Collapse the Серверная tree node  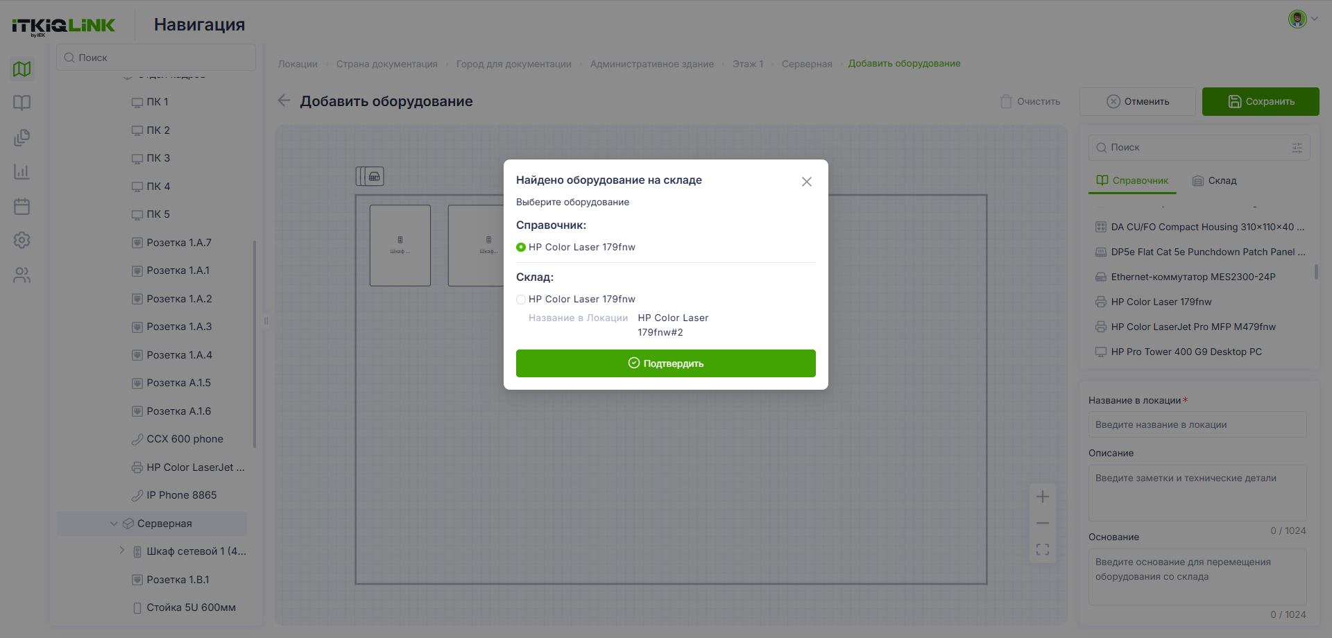pos(114,524)
